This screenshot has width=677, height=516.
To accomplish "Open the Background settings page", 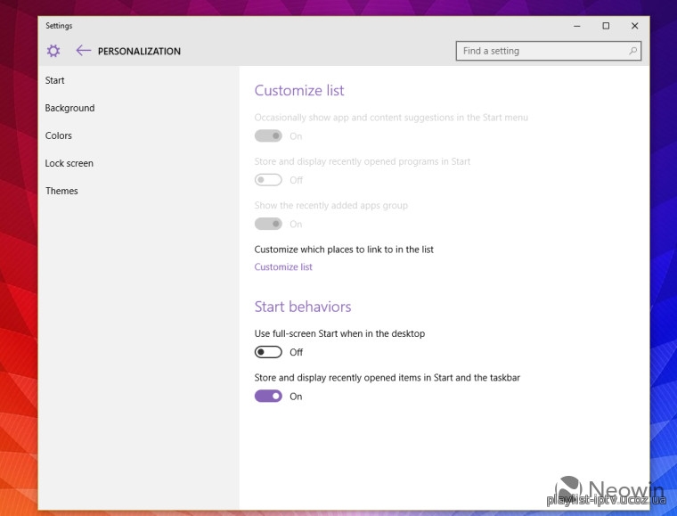I will pyautogui.click(x=70, y=108).
